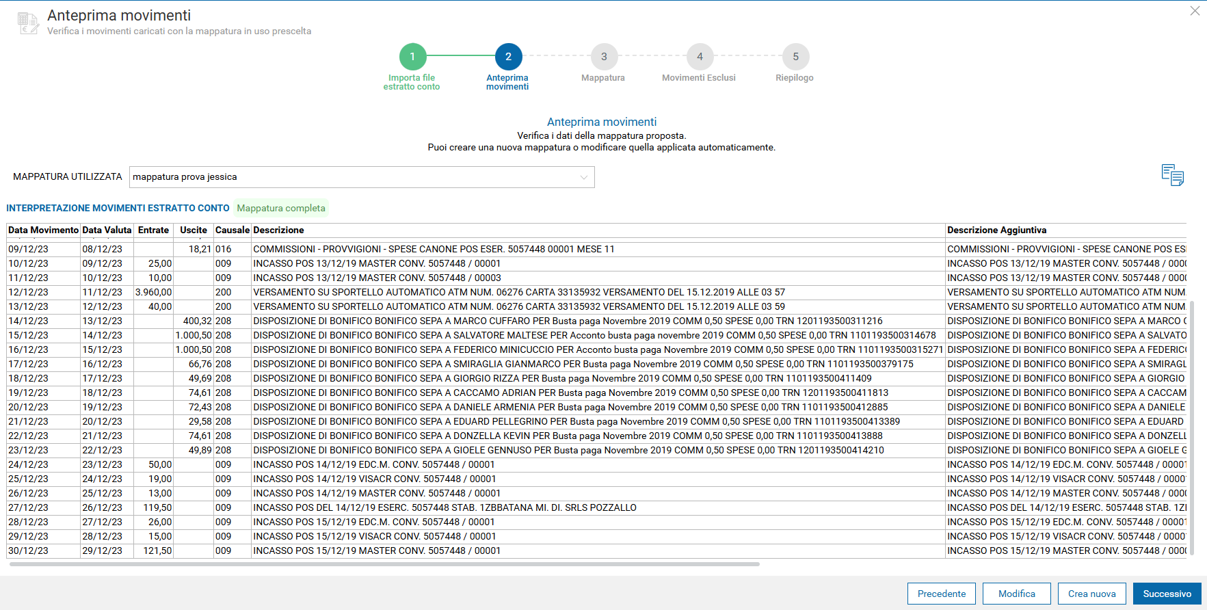
Task: Click the INTERPRETAZIONE MOVIMENTI ESTRATTO CONTO heading
Action: pyautogui.click(x=118, y=208)
